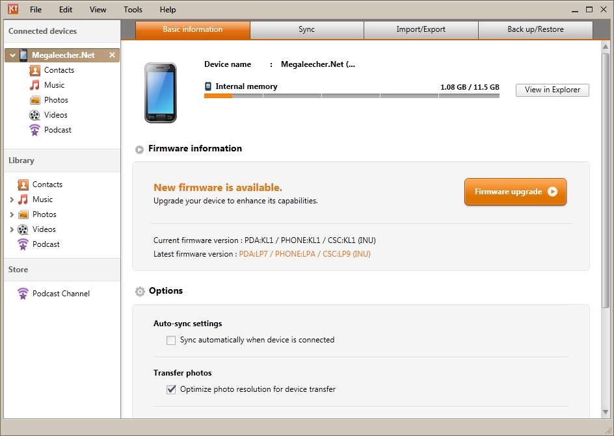Click the large phone device image
The height and width of the screenshot is (436, 614).
click(161, 93)
